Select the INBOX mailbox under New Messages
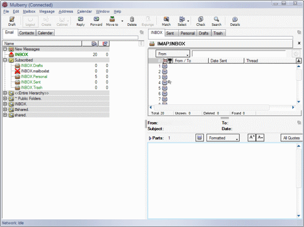Viewport: 304px width, 227px height. pos(21,55)
